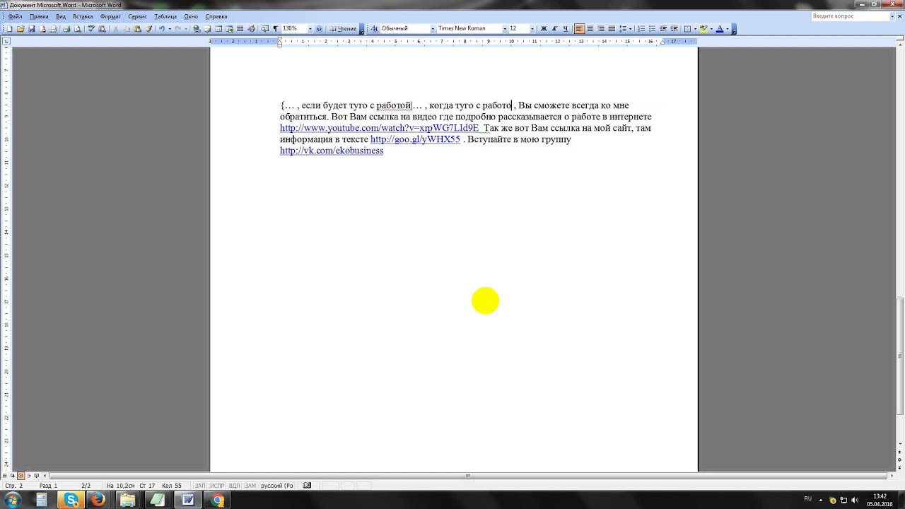The width and height of the screenshot is (905, 509).
Task: Open the font size 12 dropdown
Action: (532, 29)
